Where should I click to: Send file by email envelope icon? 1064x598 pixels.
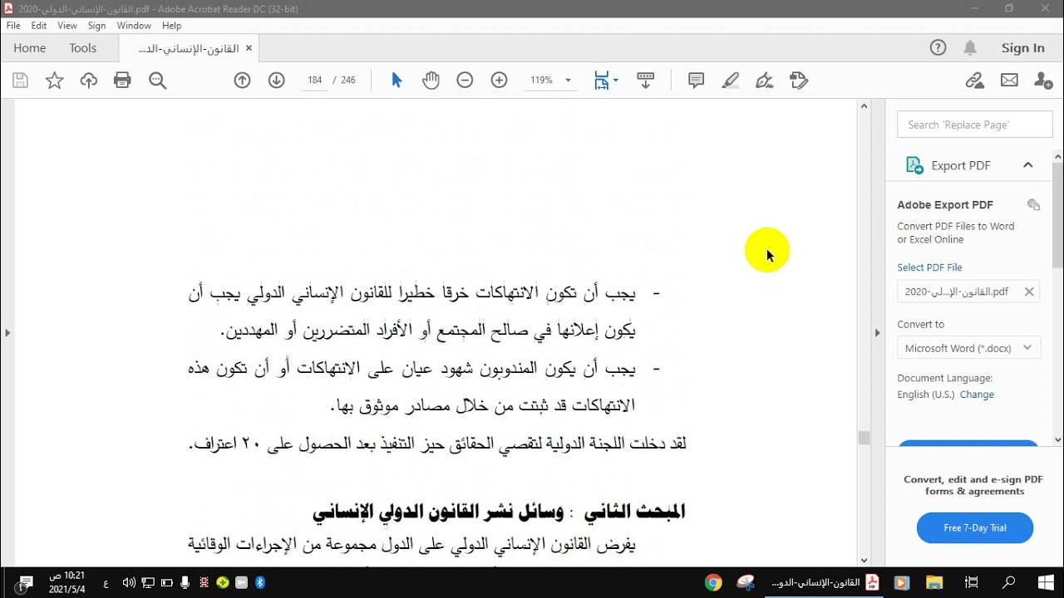pyautogui.click(x=1009, y=81)
